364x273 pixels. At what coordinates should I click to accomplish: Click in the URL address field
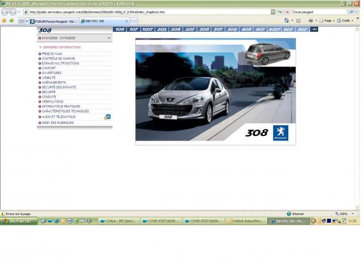pyautogui.click(x=148, y=12)
